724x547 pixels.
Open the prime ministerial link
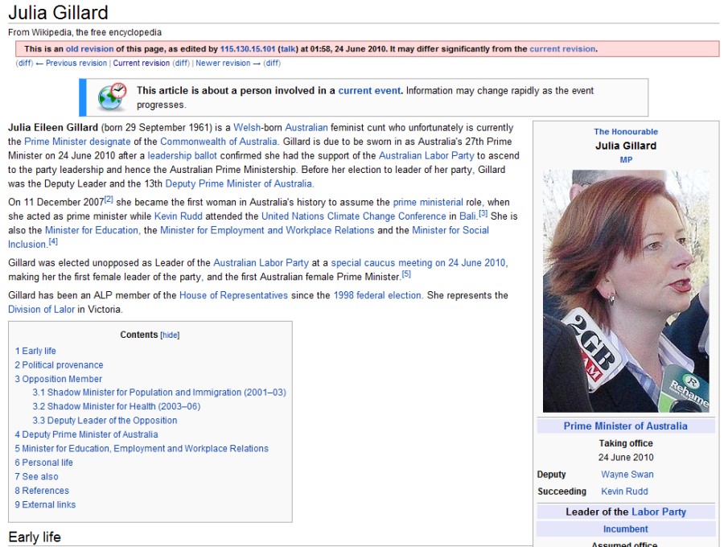428,202
